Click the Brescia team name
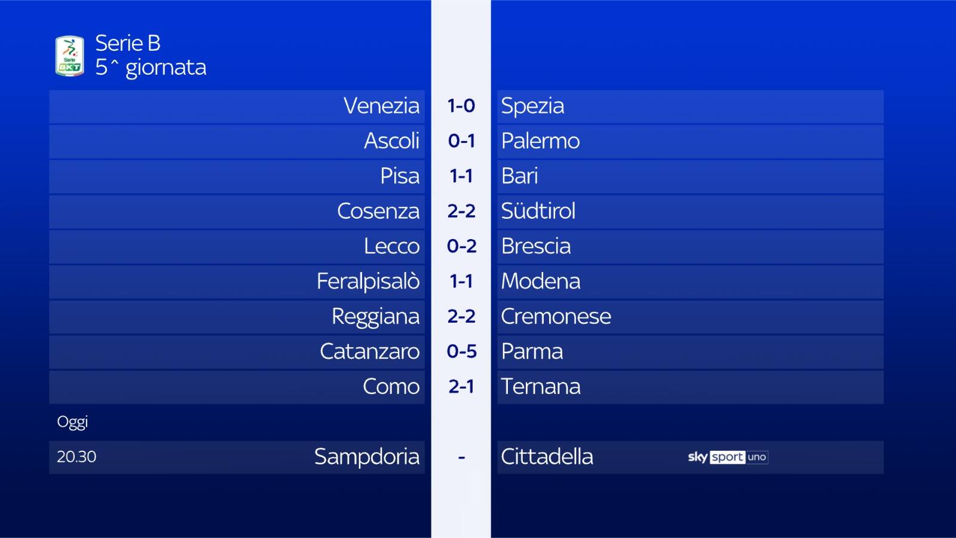Image resolution: width=956 pixels, height=538 pixels. (535, 246)
